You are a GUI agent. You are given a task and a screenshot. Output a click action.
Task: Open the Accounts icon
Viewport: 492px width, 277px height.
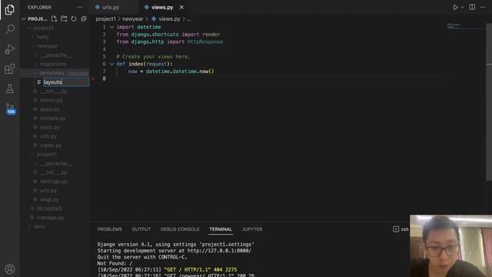[10, 269]
